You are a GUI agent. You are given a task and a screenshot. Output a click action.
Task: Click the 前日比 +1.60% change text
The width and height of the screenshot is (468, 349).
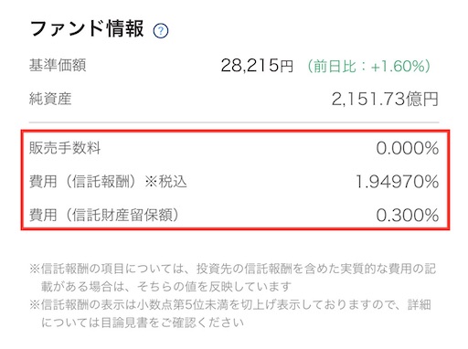369,66
